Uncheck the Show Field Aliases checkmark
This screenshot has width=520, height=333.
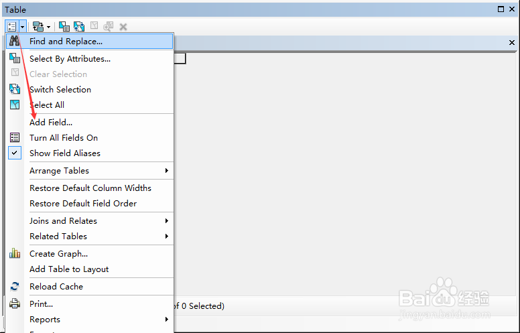tap(15, 153)
